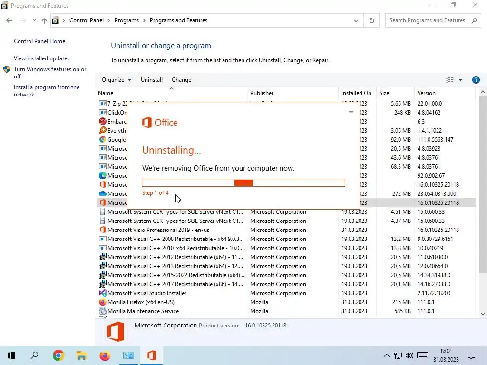Sort by the Publisher column header
This screenshot has height=365, width=487.
pyautogui.click(x=293, y=93)
